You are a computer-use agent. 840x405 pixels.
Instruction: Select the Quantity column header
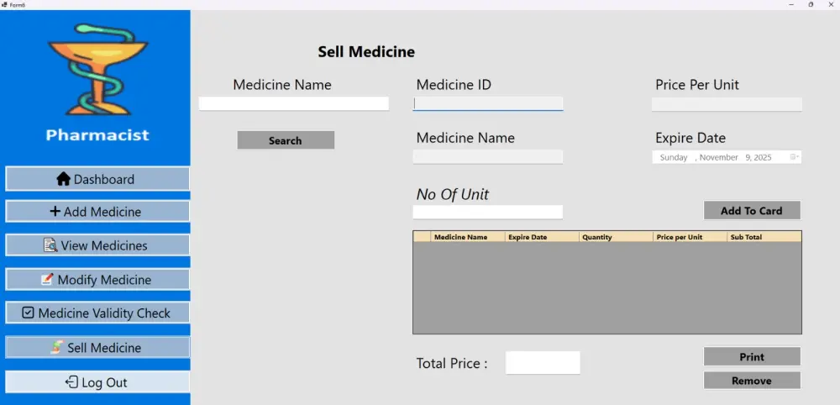coord(615,237)
